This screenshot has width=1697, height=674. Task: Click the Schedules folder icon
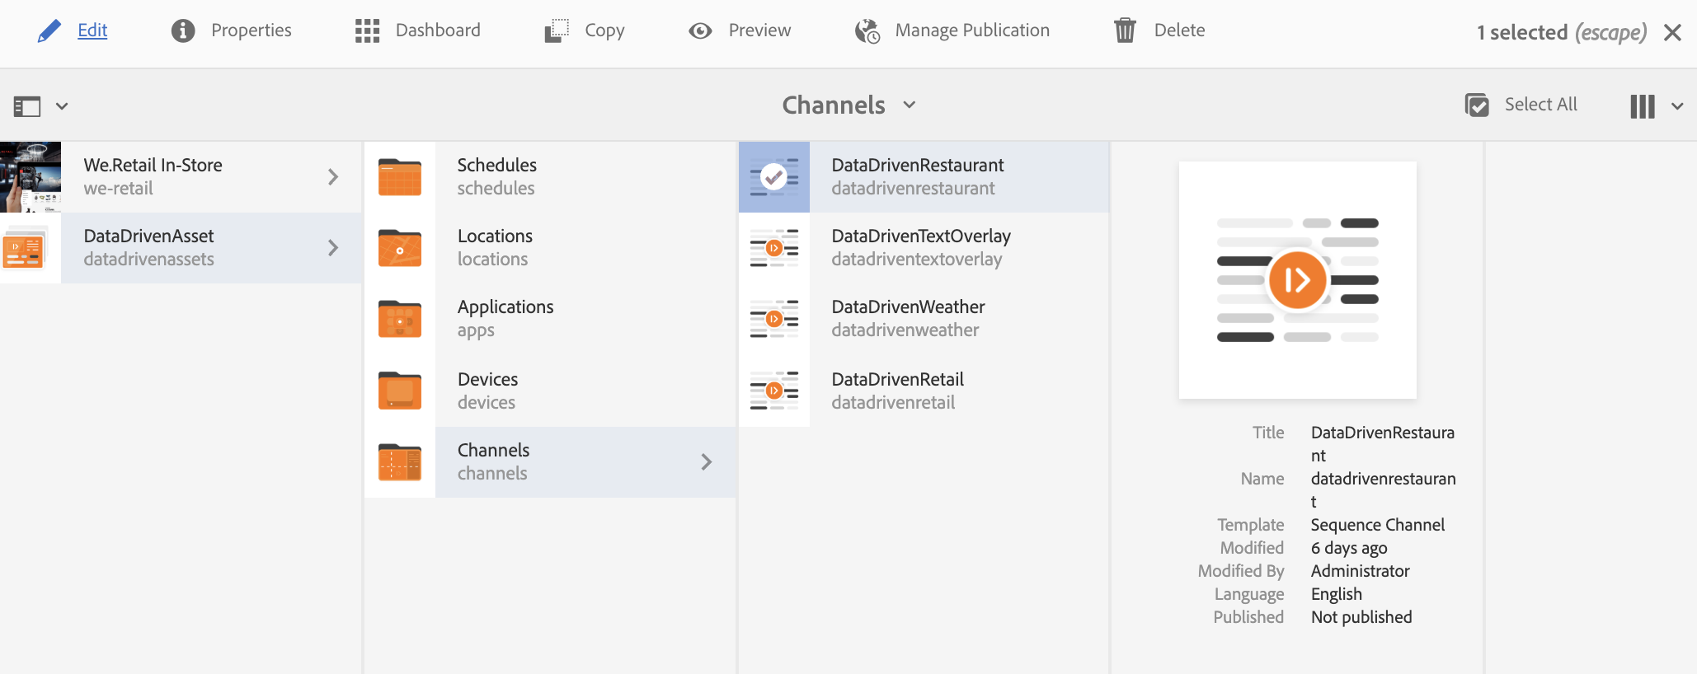tap(400, 177)
